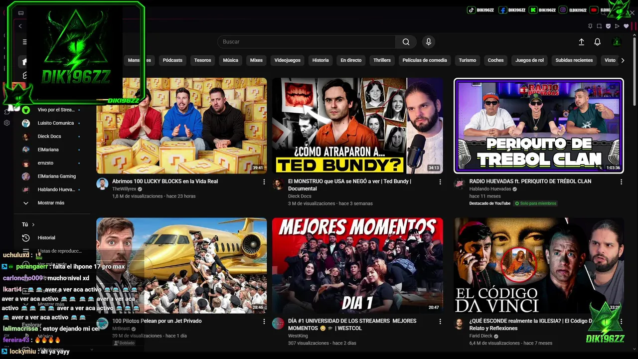The width and height of the screenshot is (638, 359).
Task: Open the Ted Bundy documentary thumbnail
Action: click(357, 126)
